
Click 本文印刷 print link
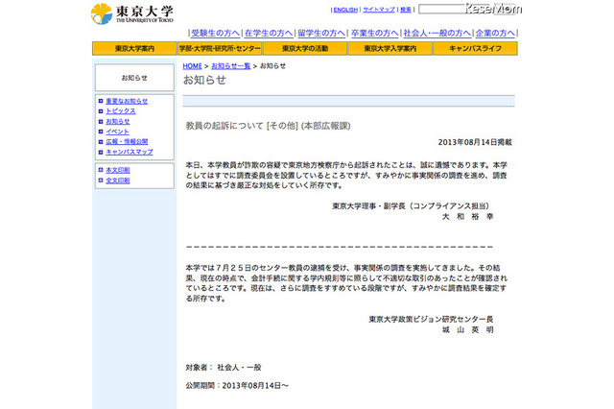(x=117, y=170)
